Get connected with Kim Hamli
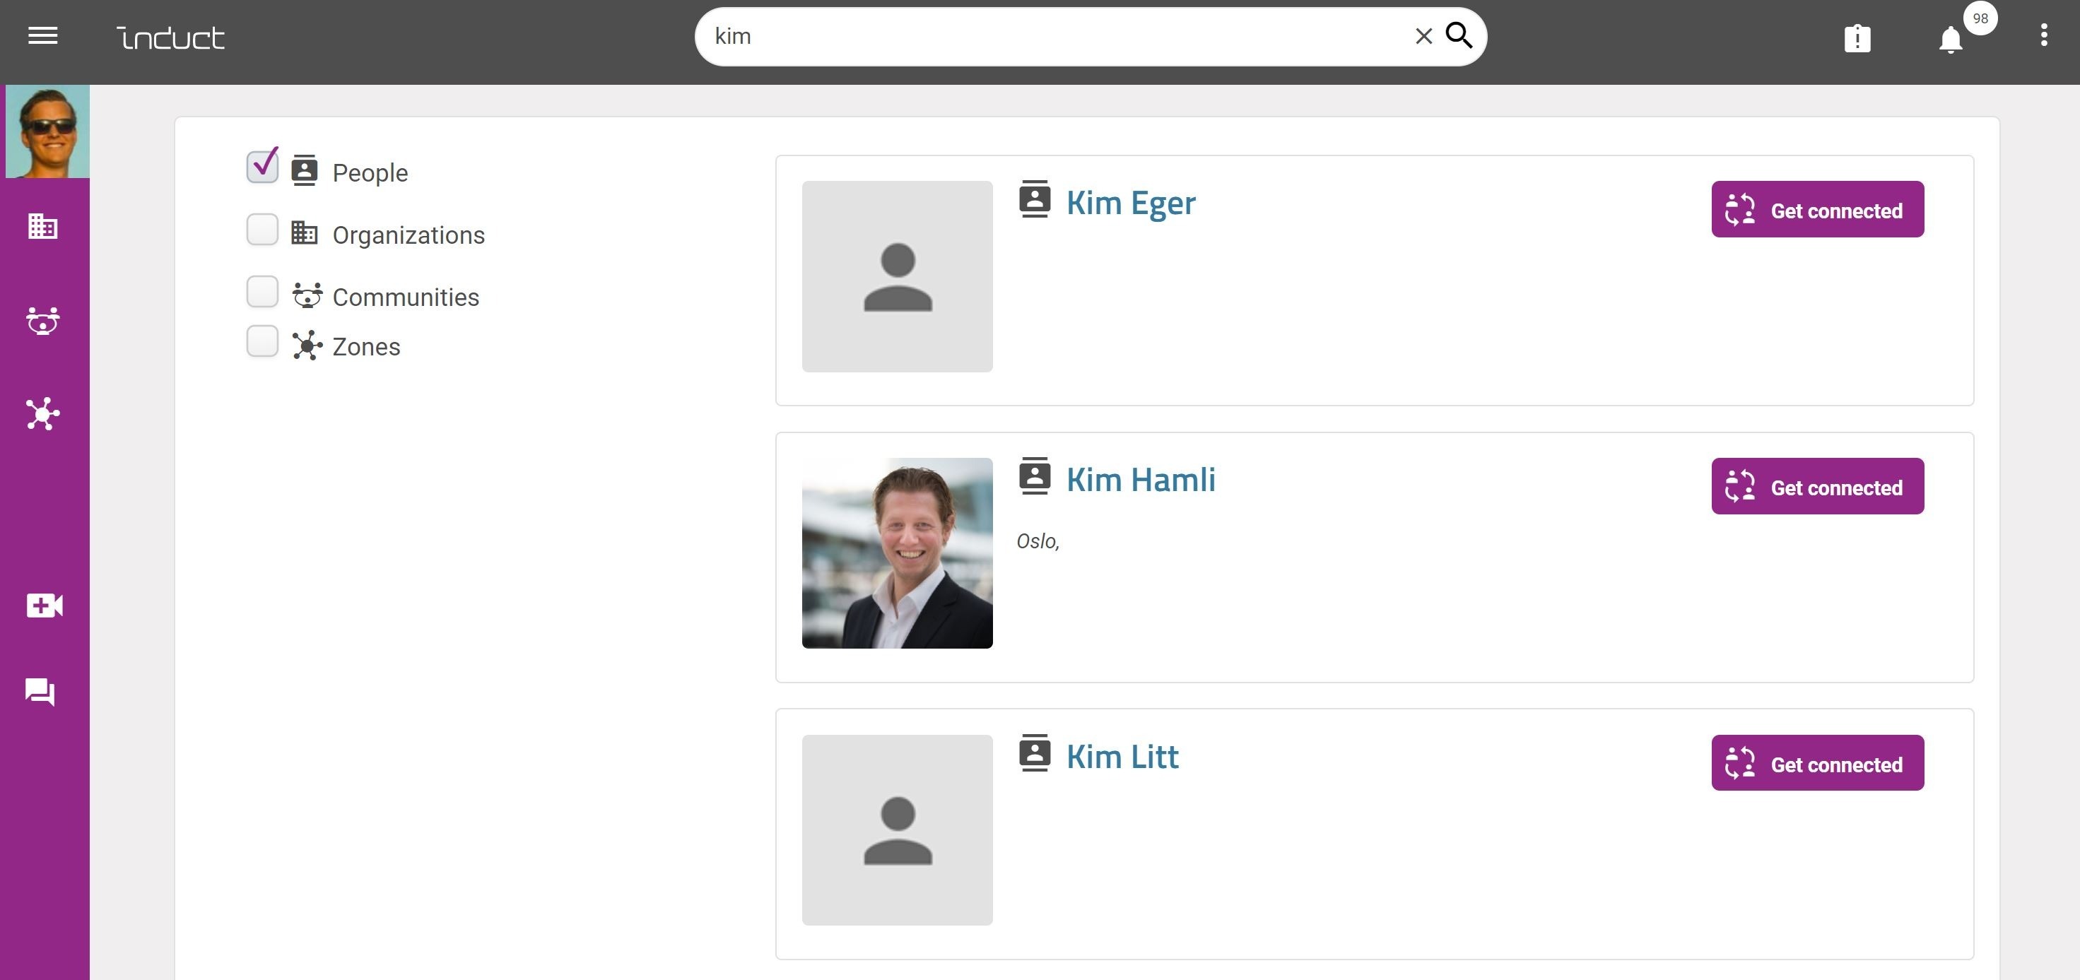Viewport: 2080px width, 980px height. (1818, 486)
